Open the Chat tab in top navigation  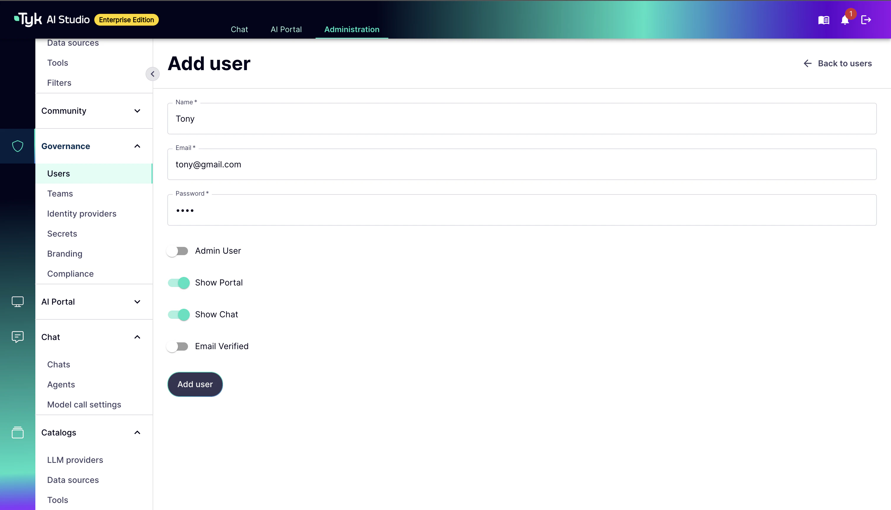(x=239, y=29)
